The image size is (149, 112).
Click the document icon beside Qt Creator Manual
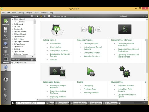click(x=49, y=16)
